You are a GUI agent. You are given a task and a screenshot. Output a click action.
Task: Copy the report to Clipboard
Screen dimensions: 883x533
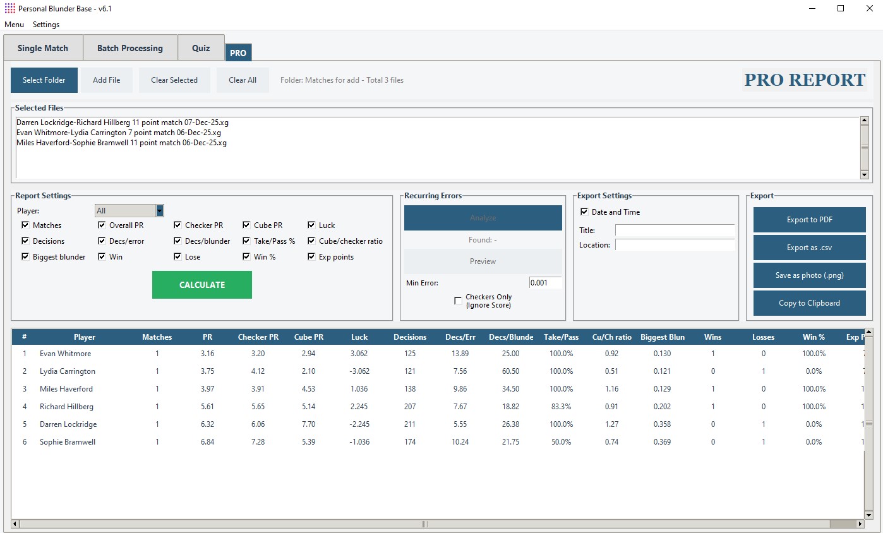(x=809, y=303)
